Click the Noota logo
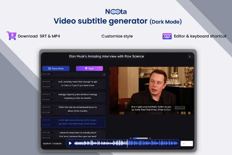The width and height of the screenshot is (232, 155). [x=116, y=11]
